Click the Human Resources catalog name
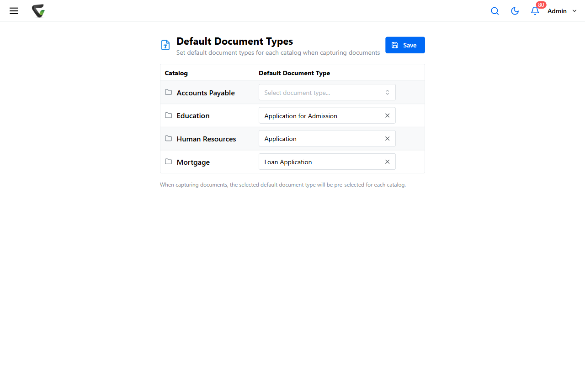Viewport: 585px width, 365px height. point(207,139)
